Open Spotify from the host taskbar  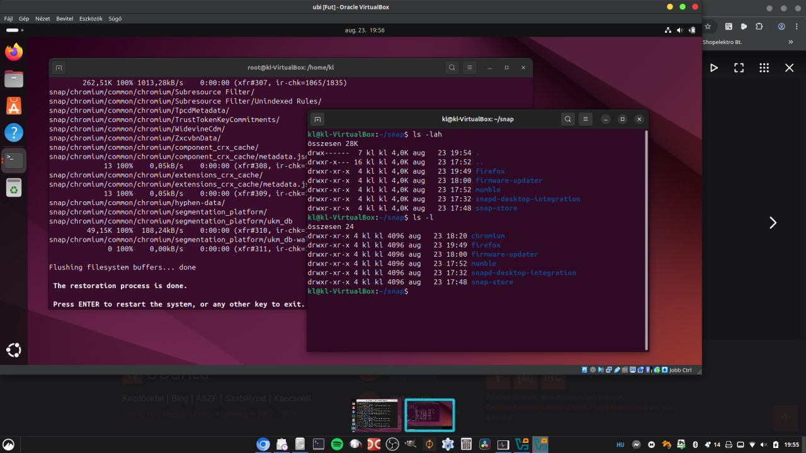[x=337, y=444]
